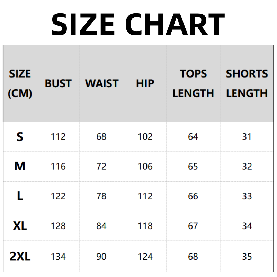Viewport: 277px width, 277px height.
Task: Click the hip value 118 for XL
Action: point(145,226)
